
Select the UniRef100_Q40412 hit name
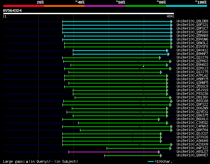pos(192,50)
